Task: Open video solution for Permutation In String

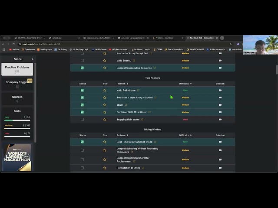Action: click(220, 168)
